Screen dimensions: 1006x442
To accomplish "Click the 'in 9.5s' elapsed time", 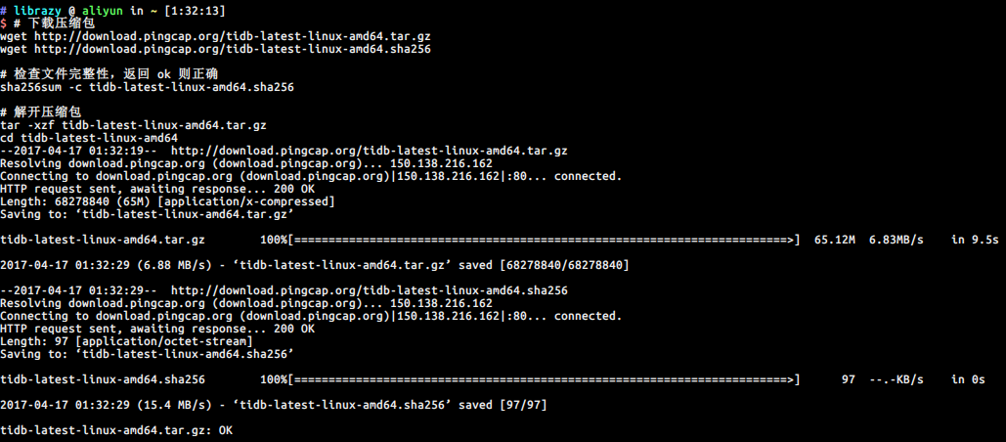I will [x=975, y=240].
